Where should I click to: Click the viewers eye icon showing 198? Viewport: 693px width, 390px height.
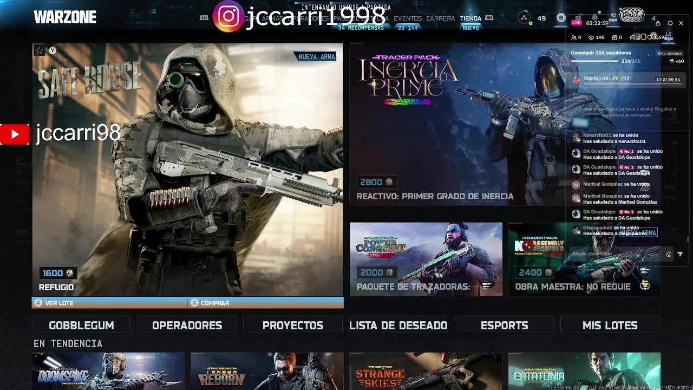pyautogui.click(x=591, y=37)
